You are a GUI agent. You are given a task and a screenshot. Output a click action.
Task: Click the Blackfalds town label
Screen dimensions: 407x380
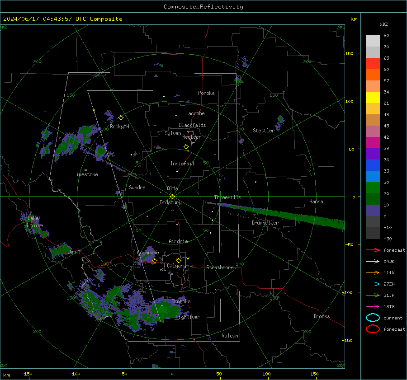coord(192,125)
